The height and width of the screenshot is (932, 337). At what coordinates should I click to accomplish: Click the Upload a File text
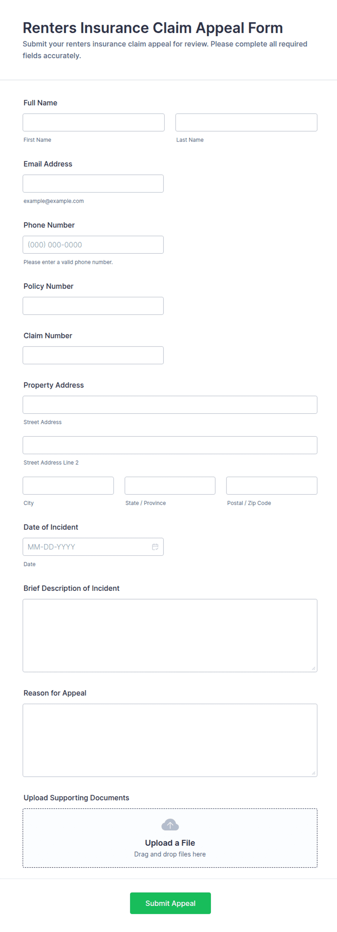pyautogui.click(x=170, y=843)
